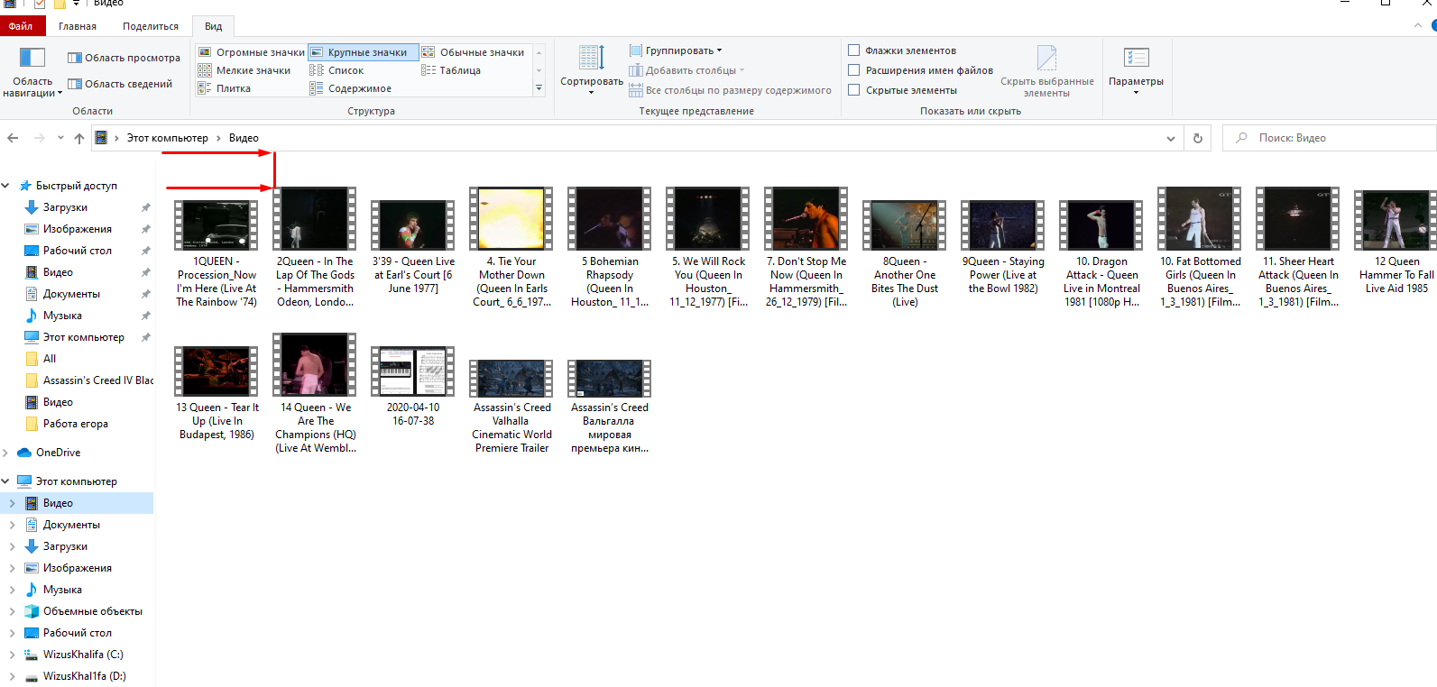1437x687 pixels.
Task: Click Этот компьютер in address breadcrumb
Action: (x=167, y=138)
